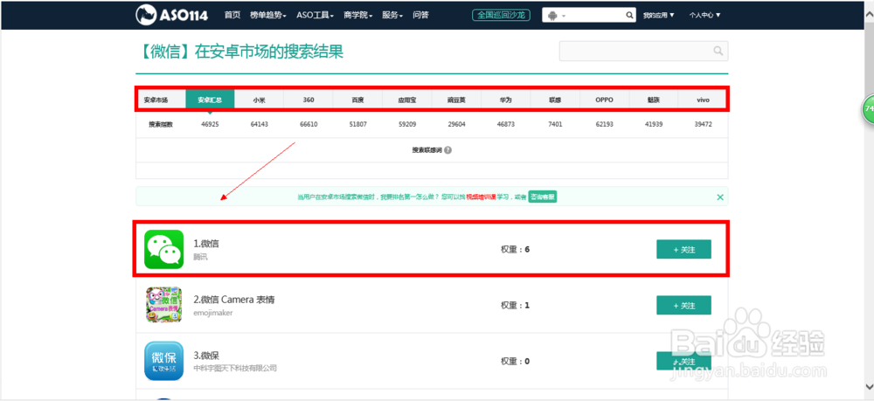Open the Android platform selector in search

[x=556, y=15]
